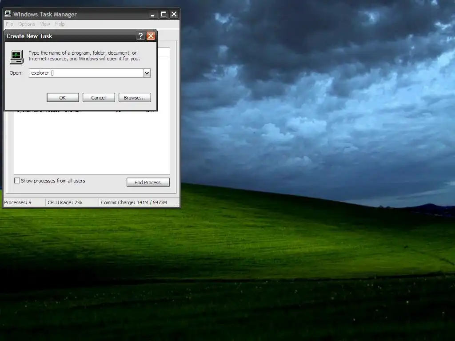Open the Help menu in Task Manager

60,24
